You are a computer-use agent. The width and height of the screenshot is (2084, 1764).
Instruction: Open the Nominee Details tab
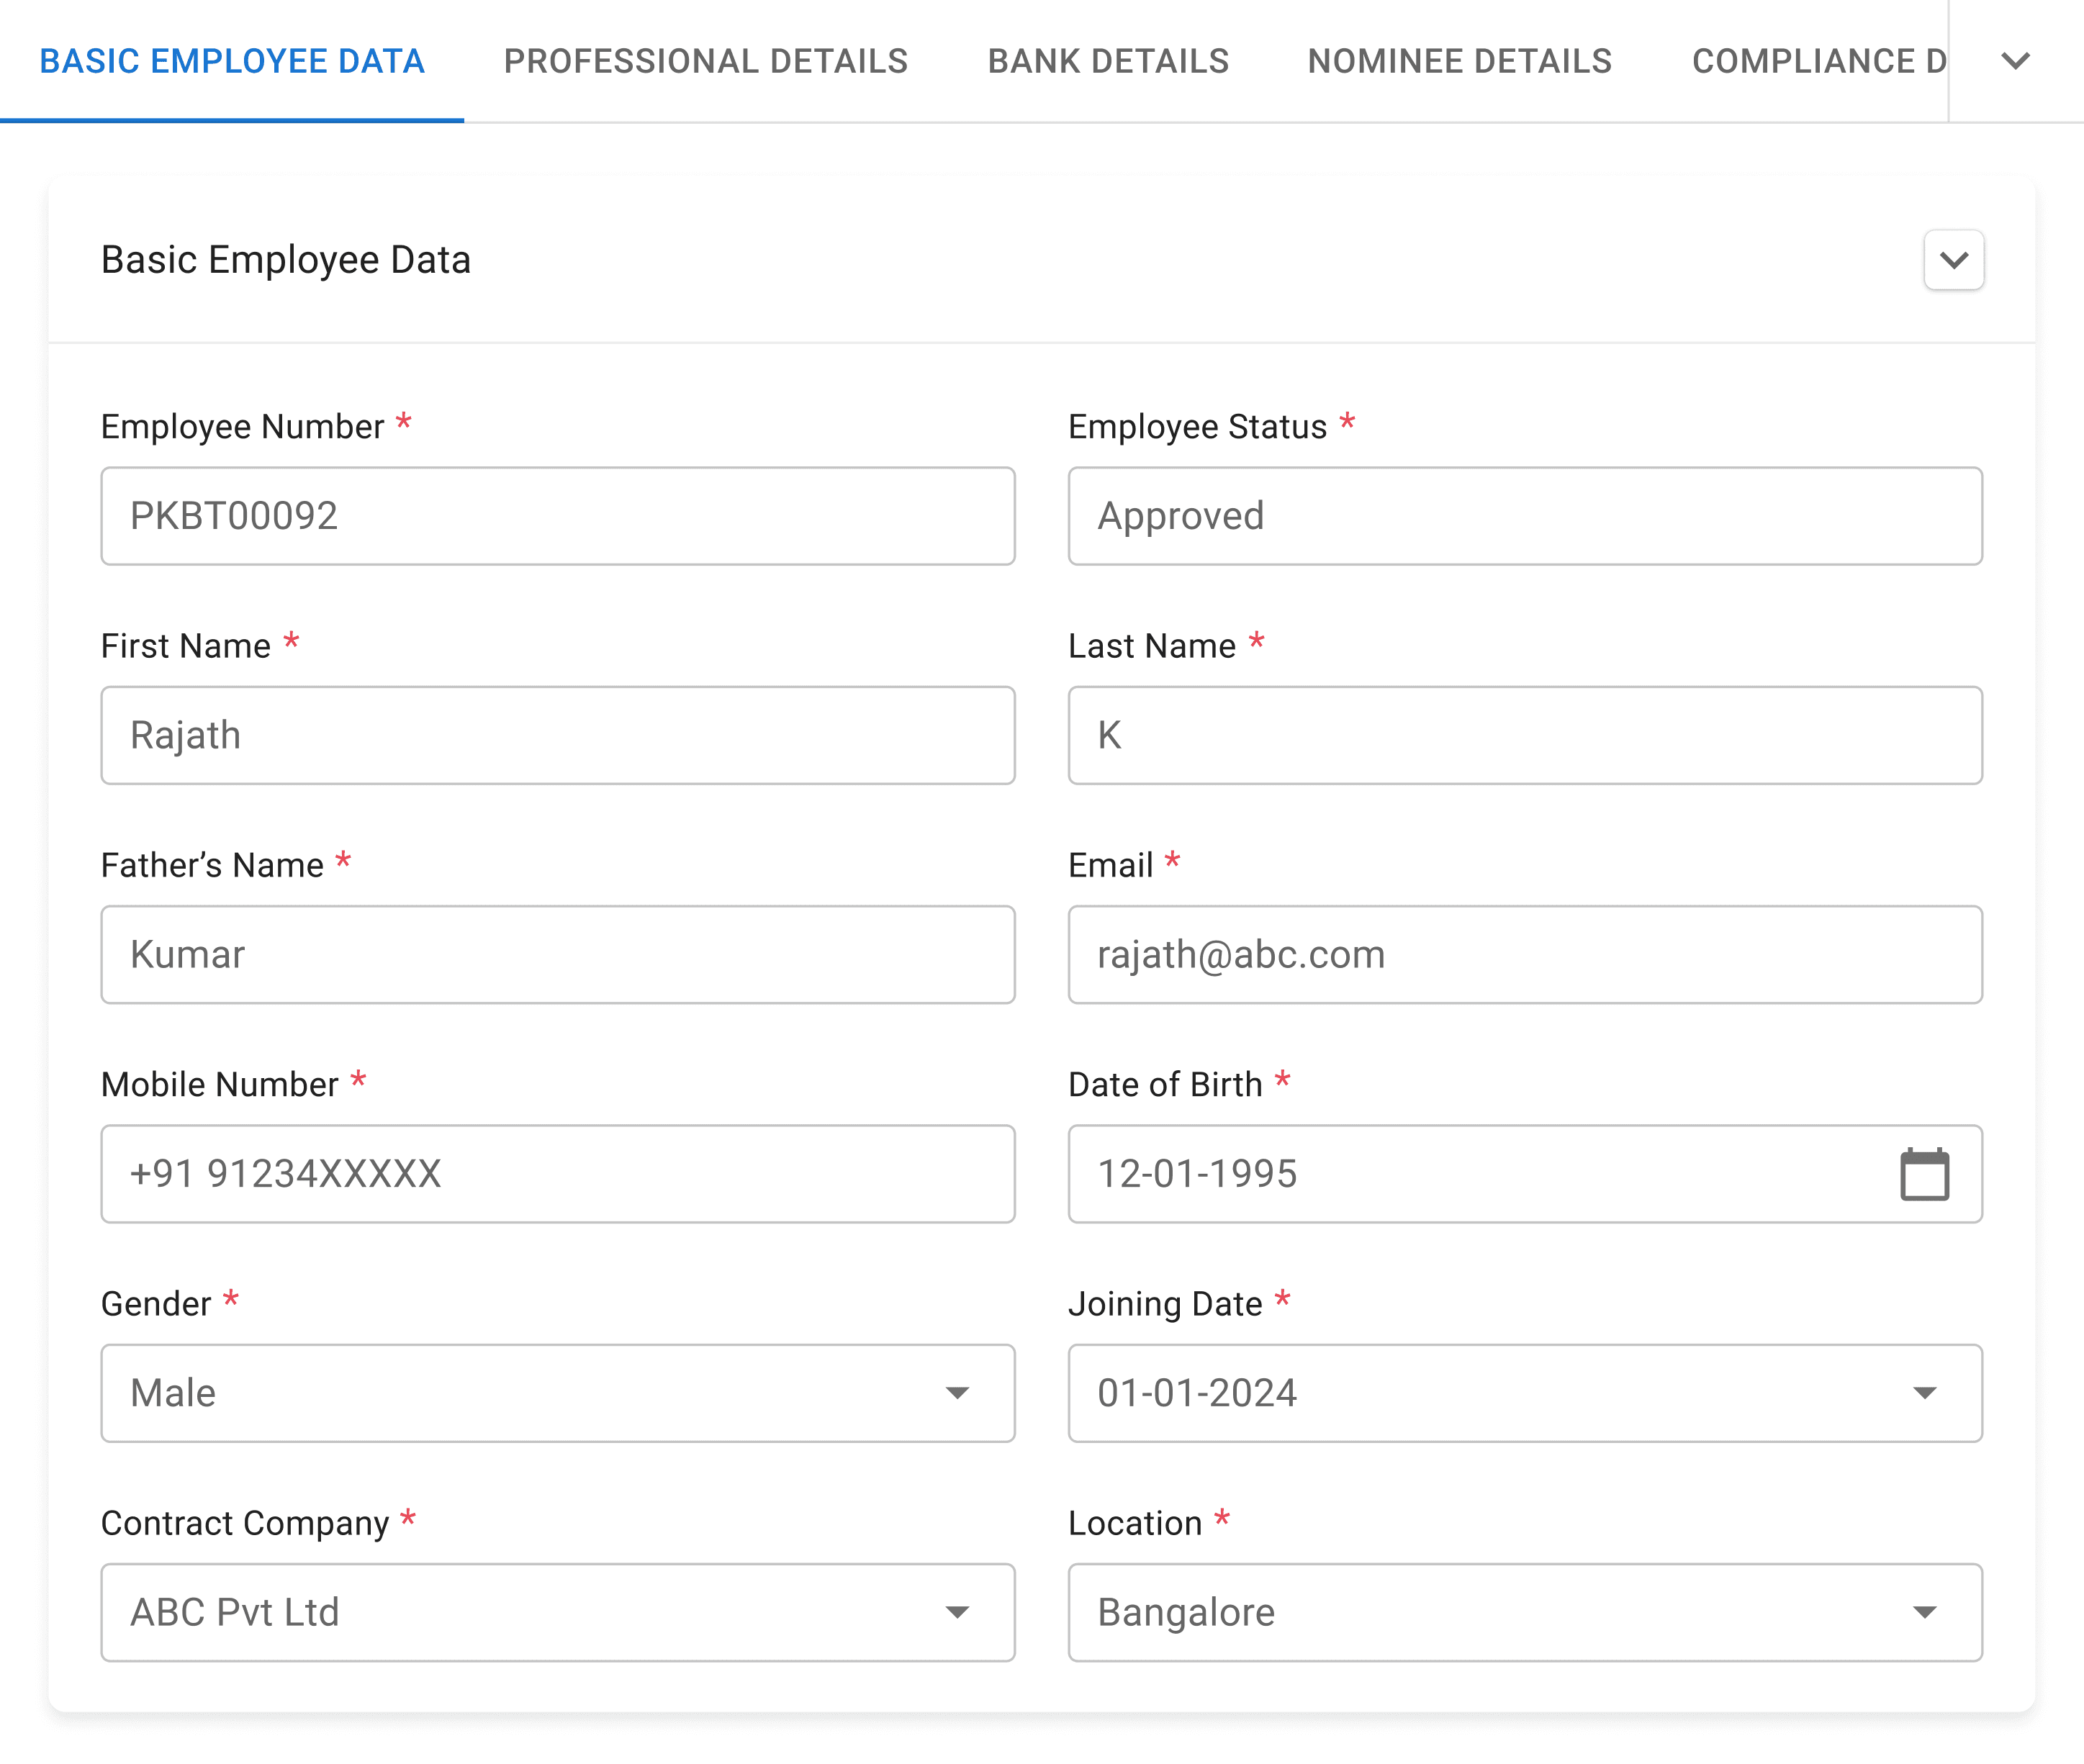click(x=1459, y=61)
